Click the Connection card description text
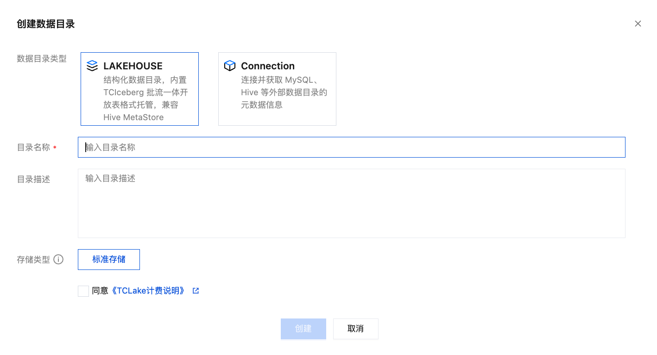This screenshot has width=657, height=355. click(x=284, y=92)
